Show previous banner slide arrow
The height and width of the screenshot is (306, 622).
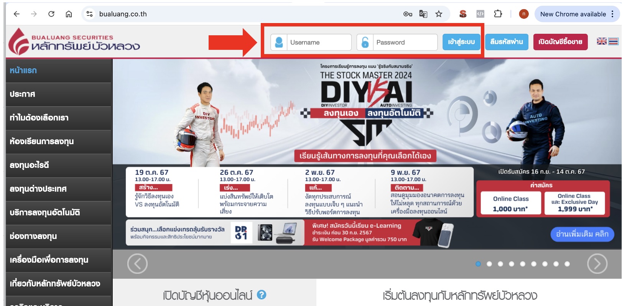[x=137, y=263]
